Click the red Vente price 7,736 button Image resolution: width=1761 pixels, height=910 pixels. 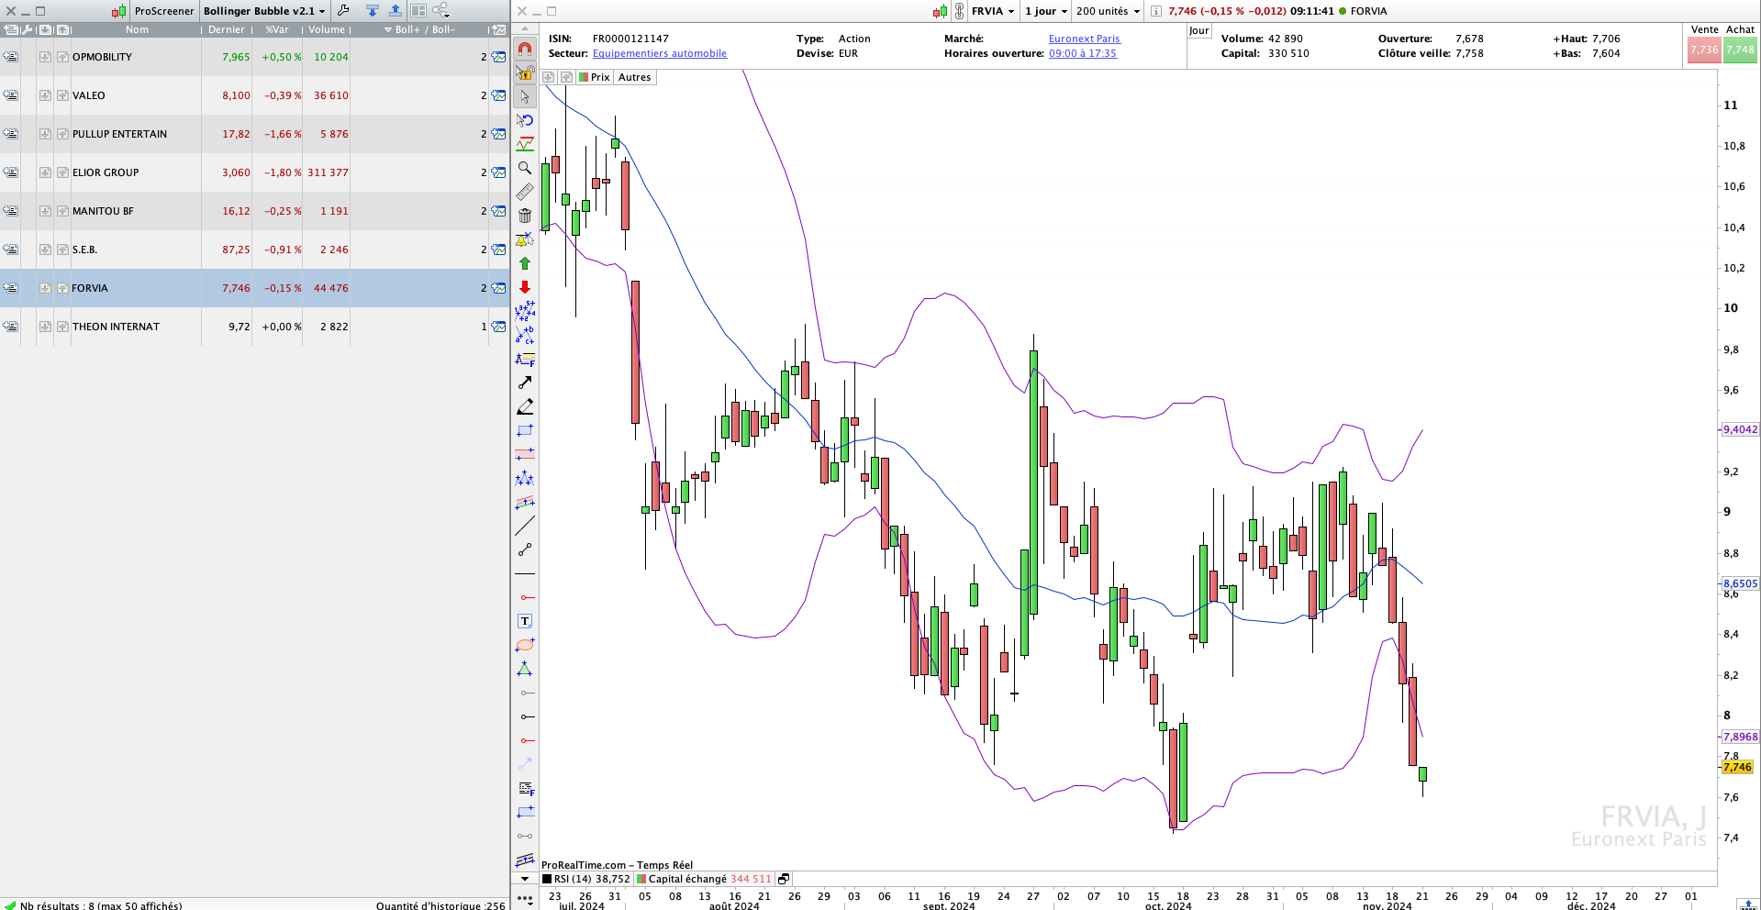click(1703, 50)
